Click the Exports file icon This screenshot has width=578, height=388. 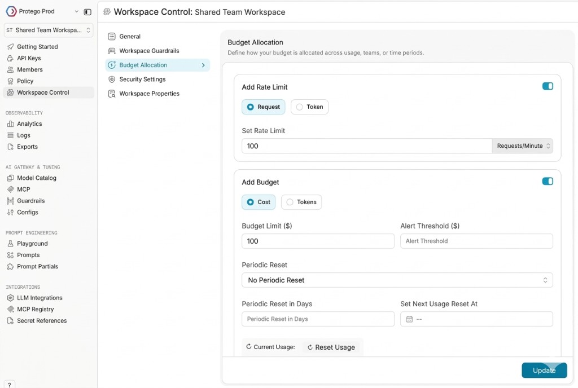pyautogui.click(x=10, y=147)
